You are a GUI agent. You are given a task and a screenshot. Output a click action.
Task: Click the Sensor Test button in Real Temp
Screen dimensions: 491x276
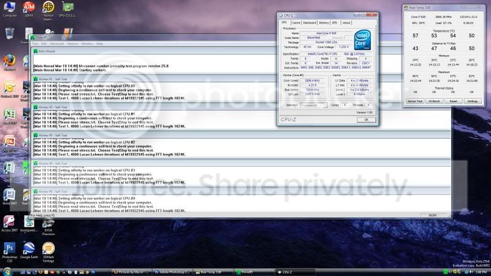tap(415, 101)
